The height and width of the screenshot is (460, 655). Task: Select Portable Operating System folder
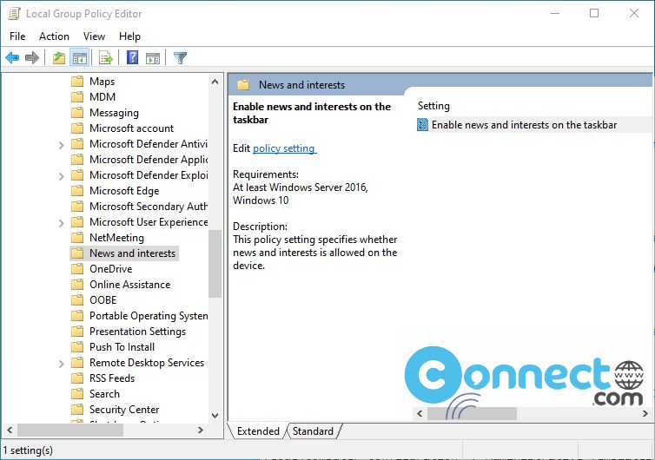tap(149, 316)
